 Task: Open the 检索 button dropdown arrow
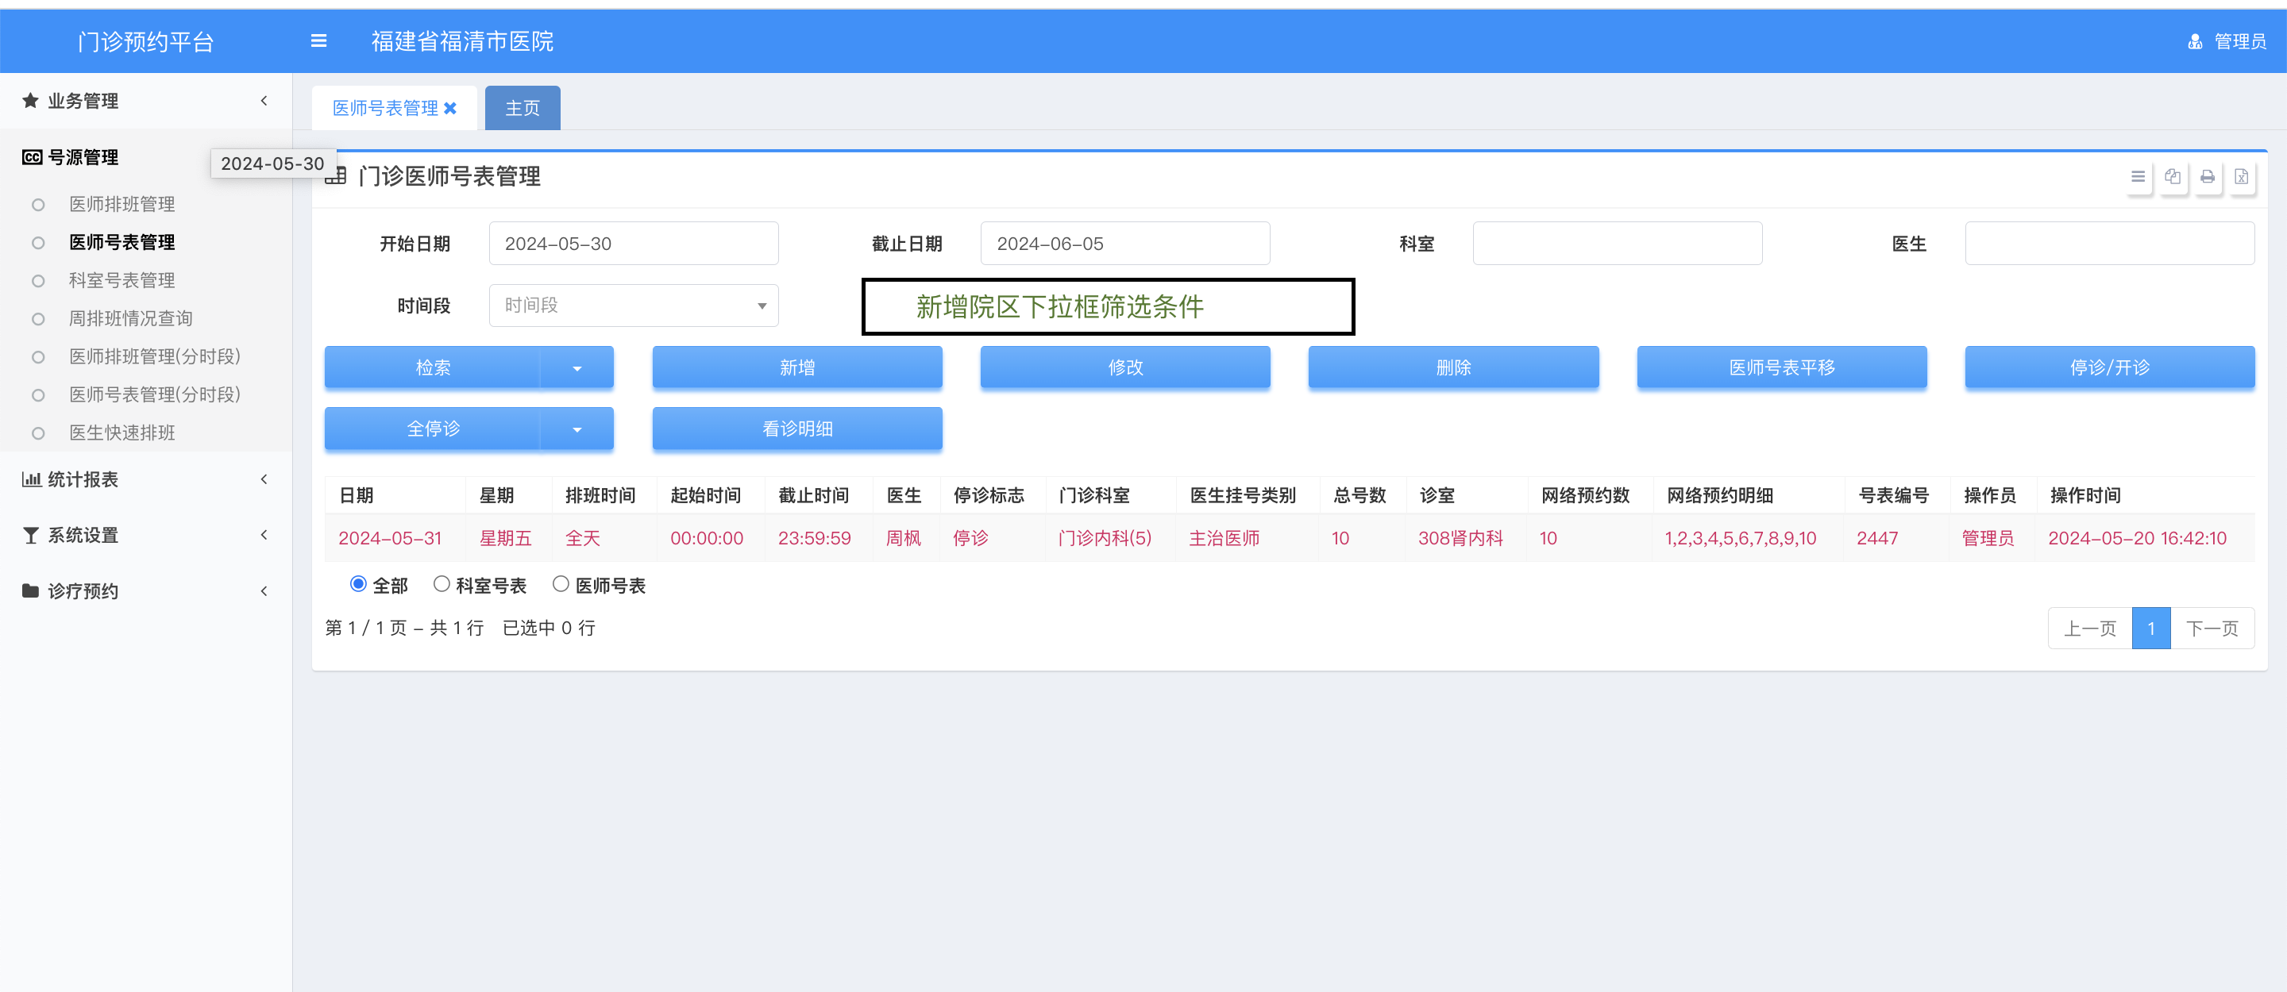click(x=577, y=367)
